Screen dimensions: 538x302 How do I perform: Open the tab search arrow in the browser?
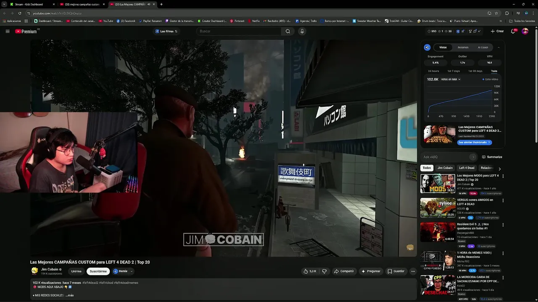4,4
